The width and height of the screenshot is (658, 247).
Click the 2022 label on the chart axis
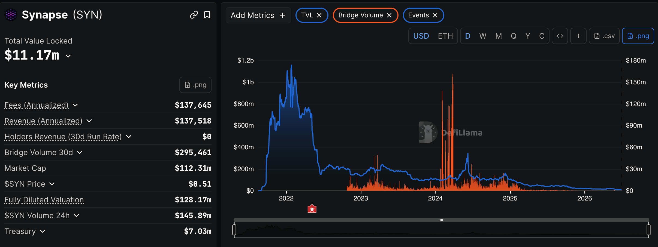click(x=286, y=198)
